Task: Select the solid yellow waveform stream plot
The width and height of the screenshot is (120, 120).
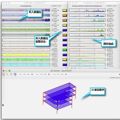Action: [x=26, y=55]
